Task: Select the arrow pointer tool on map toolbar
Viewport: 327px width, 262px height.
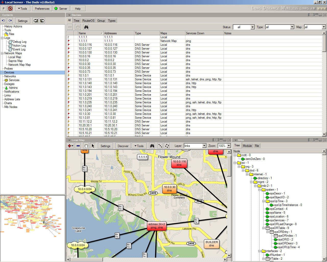Action: (93, 146)
